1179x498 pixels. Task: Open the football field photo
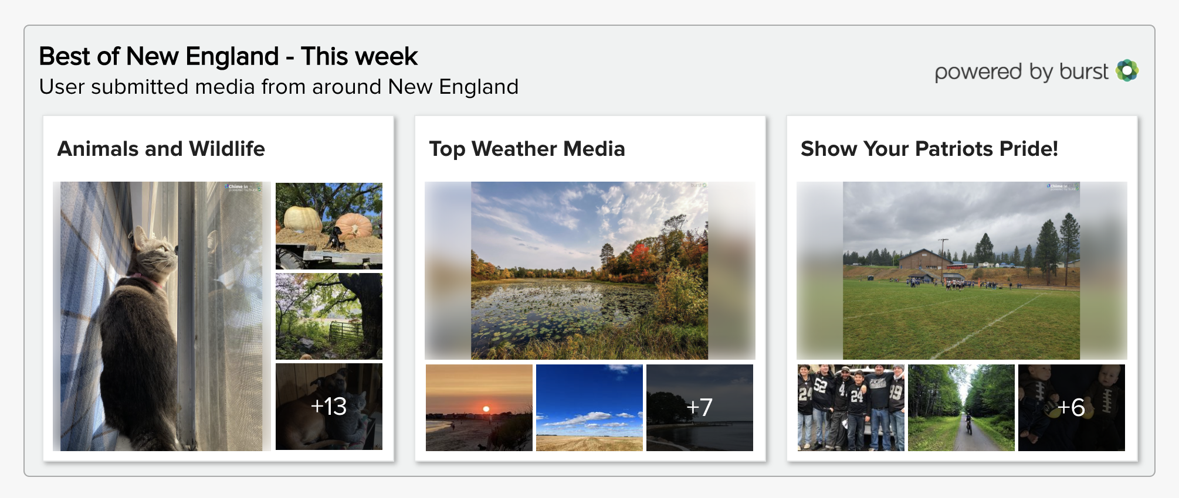click(962, 271)
